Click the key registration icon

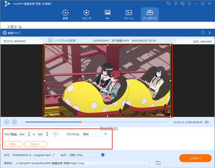[x=176, y=4]
